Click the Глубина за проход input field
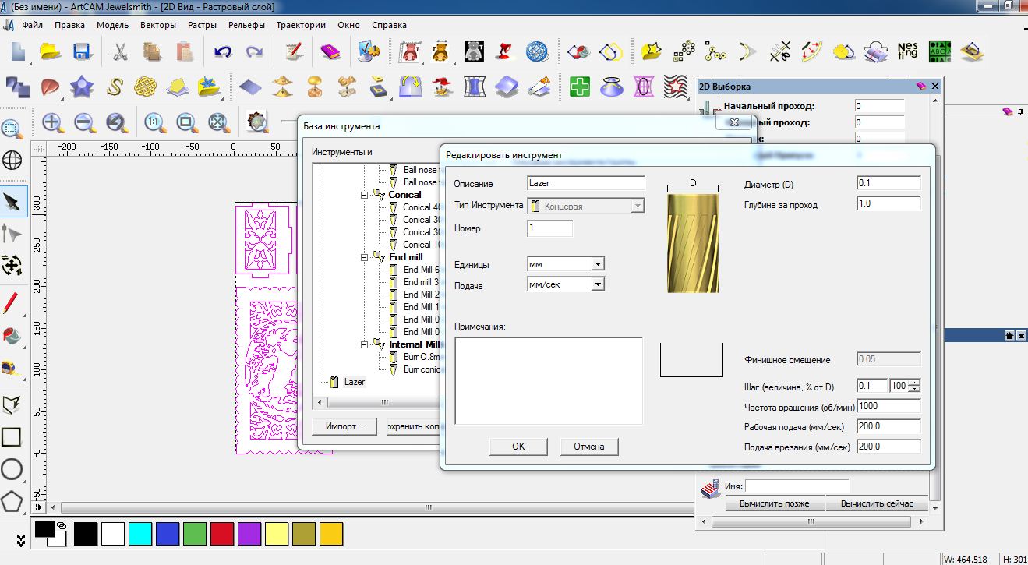This screenshot has width=1028, height=565. click(x=888, y=203)
